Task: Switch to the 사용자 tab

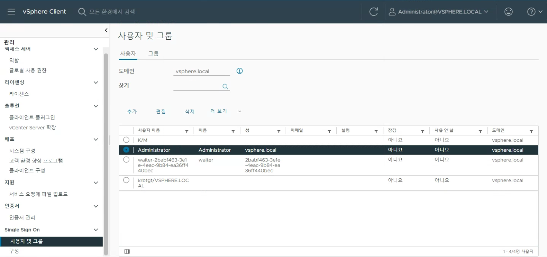Action: tap(128, 54)
